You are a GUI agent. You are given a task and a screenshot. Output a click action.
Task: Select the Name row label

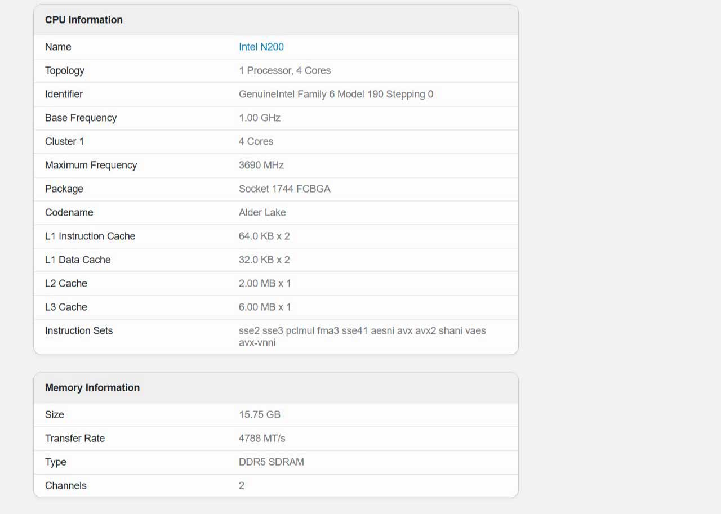[x=58, y=47]
